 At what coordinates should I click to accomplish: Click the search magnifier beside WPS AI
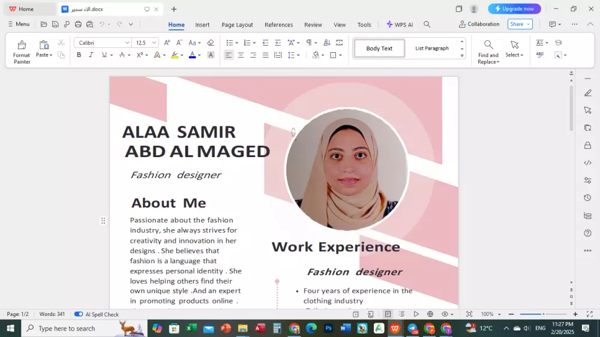[x=427, y=25]
